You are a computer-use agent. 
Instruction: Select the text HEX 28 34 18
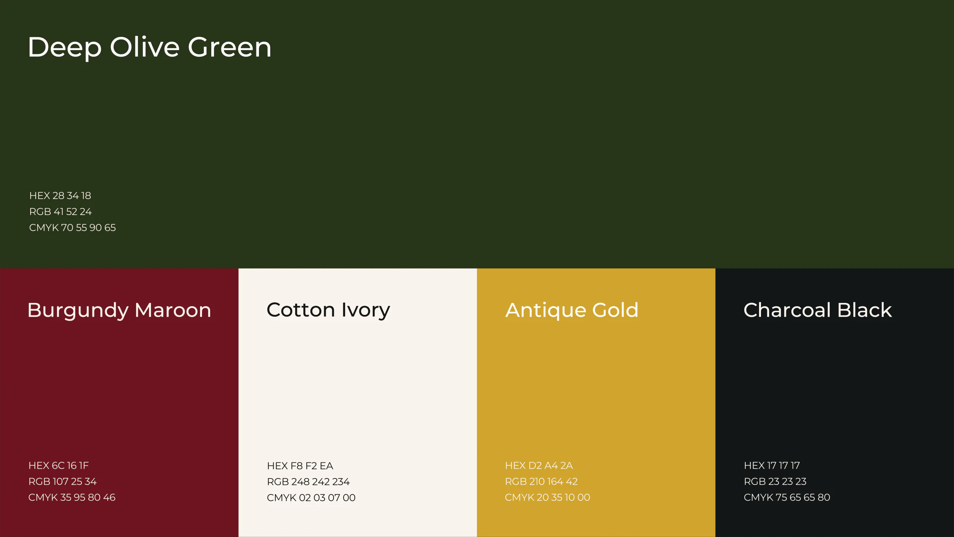point(60,196)
